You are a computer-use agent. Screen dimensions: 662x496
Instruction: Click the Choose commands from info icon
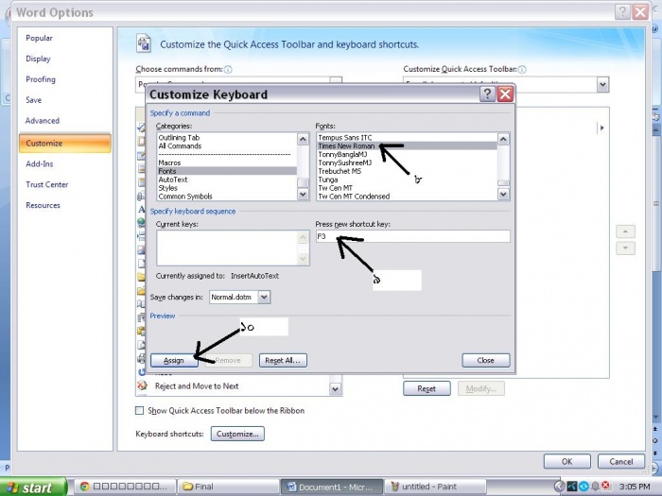[x=228, y=70]
